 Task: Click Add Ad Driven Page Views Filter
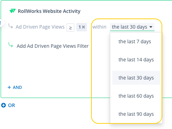[x=53, y=46]
